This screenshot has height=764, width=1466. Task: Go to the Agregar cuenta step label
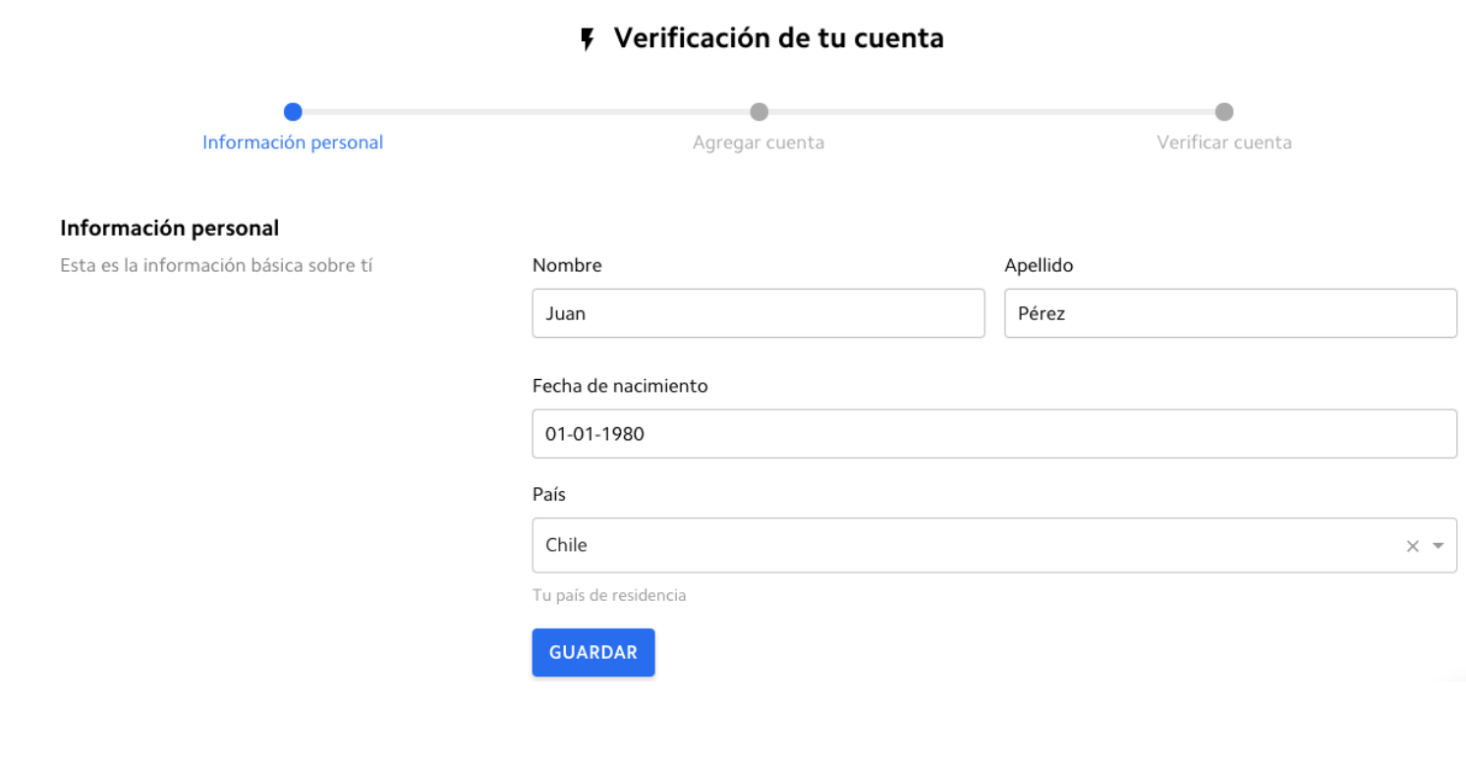point(759,142)
